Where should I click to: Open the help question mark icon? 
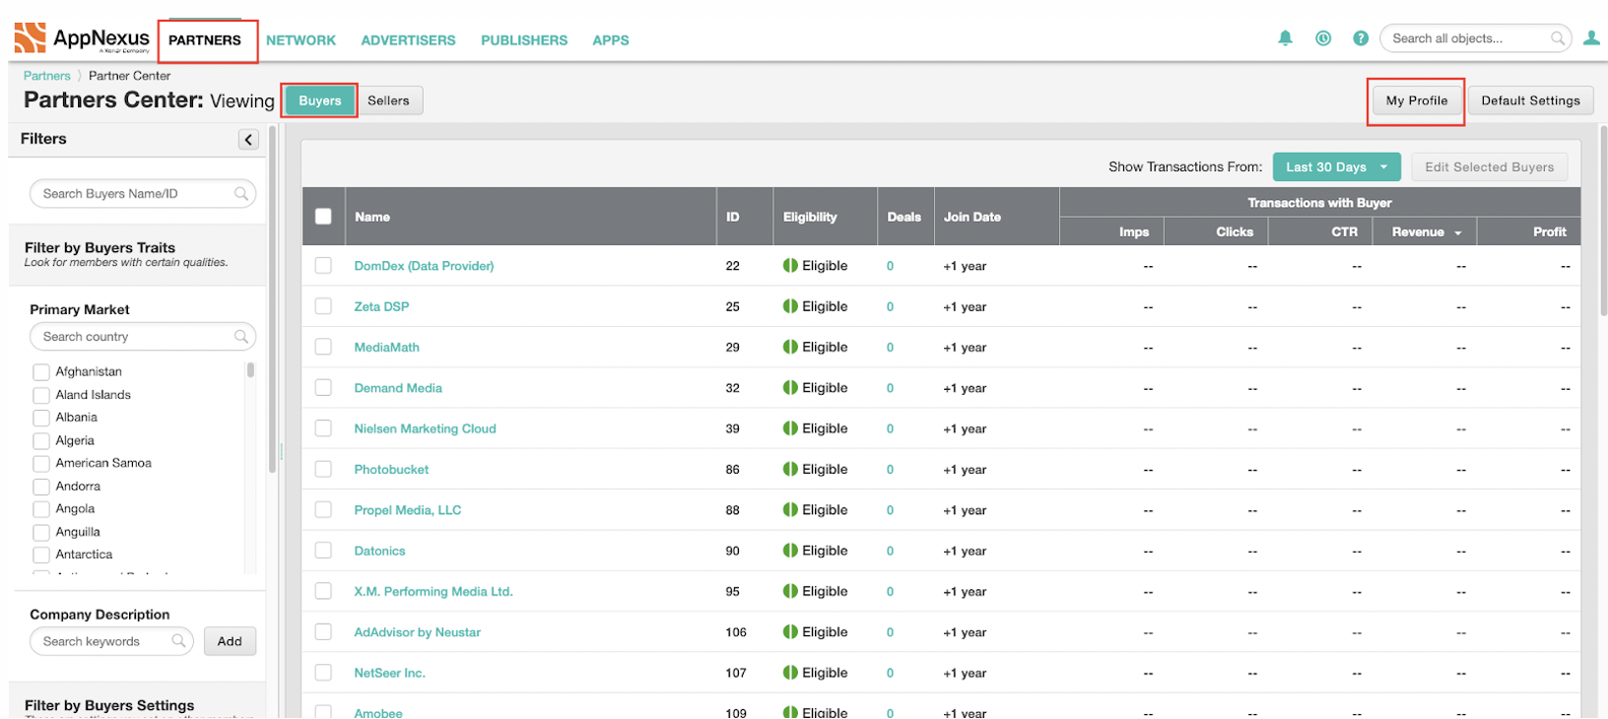click(1361, 38)
